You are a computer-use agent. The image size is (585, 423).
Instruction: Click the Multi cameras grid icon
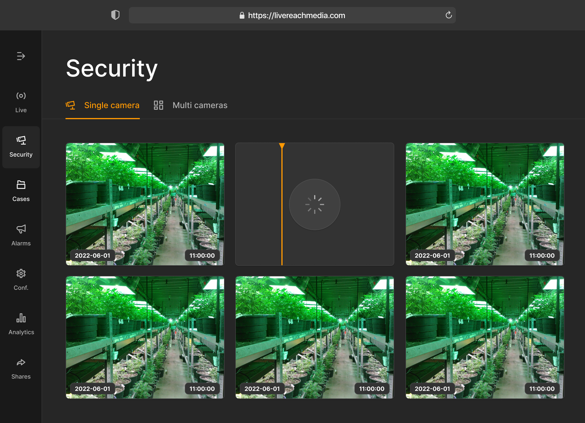pos(159,105)
